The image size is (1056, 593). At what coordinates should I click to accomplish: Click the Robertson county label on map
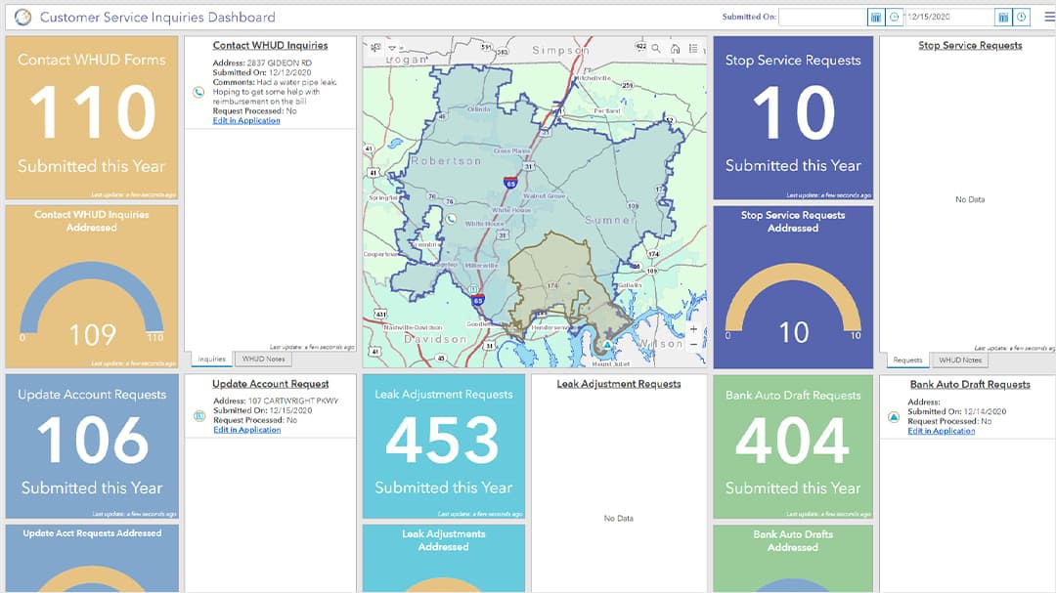pyautogui.click(x=447, y=161)
